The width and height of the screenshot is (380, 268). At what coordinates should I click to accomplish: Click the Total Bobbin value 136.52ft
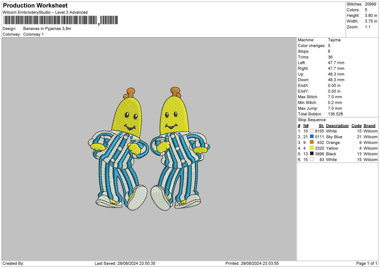(336, 114)
